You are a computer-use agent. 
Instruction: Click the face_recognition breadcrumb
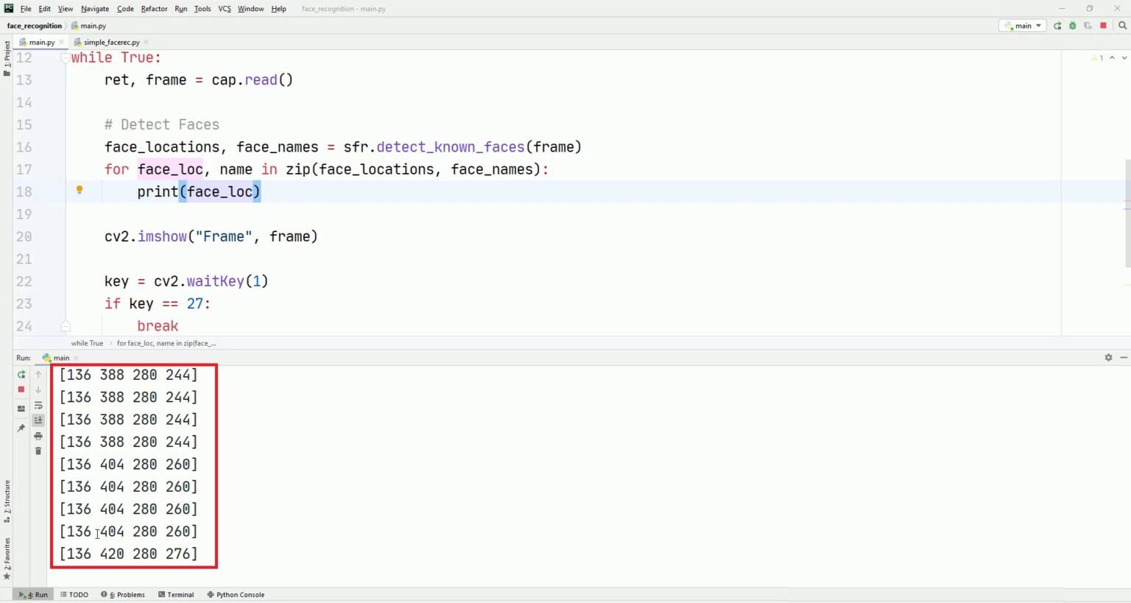tap(35, 26)
